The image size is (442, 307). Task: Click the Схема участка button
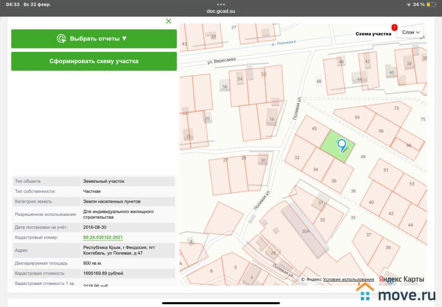coord(373,34)
